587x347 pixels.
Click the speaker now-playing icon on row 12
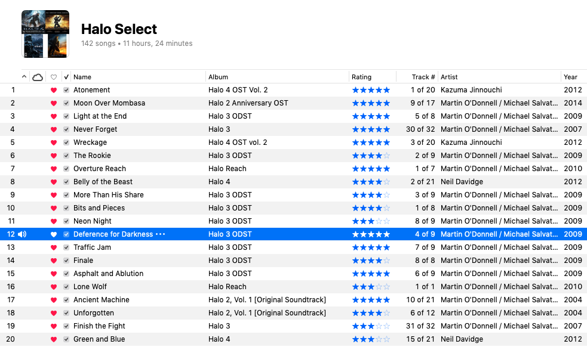pos(22,234)
